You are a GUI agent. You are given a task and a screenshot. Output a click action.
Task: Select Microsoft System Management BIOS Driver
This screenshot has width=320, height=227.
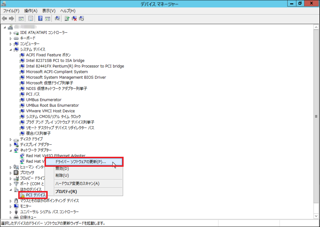tap(66, 77)
